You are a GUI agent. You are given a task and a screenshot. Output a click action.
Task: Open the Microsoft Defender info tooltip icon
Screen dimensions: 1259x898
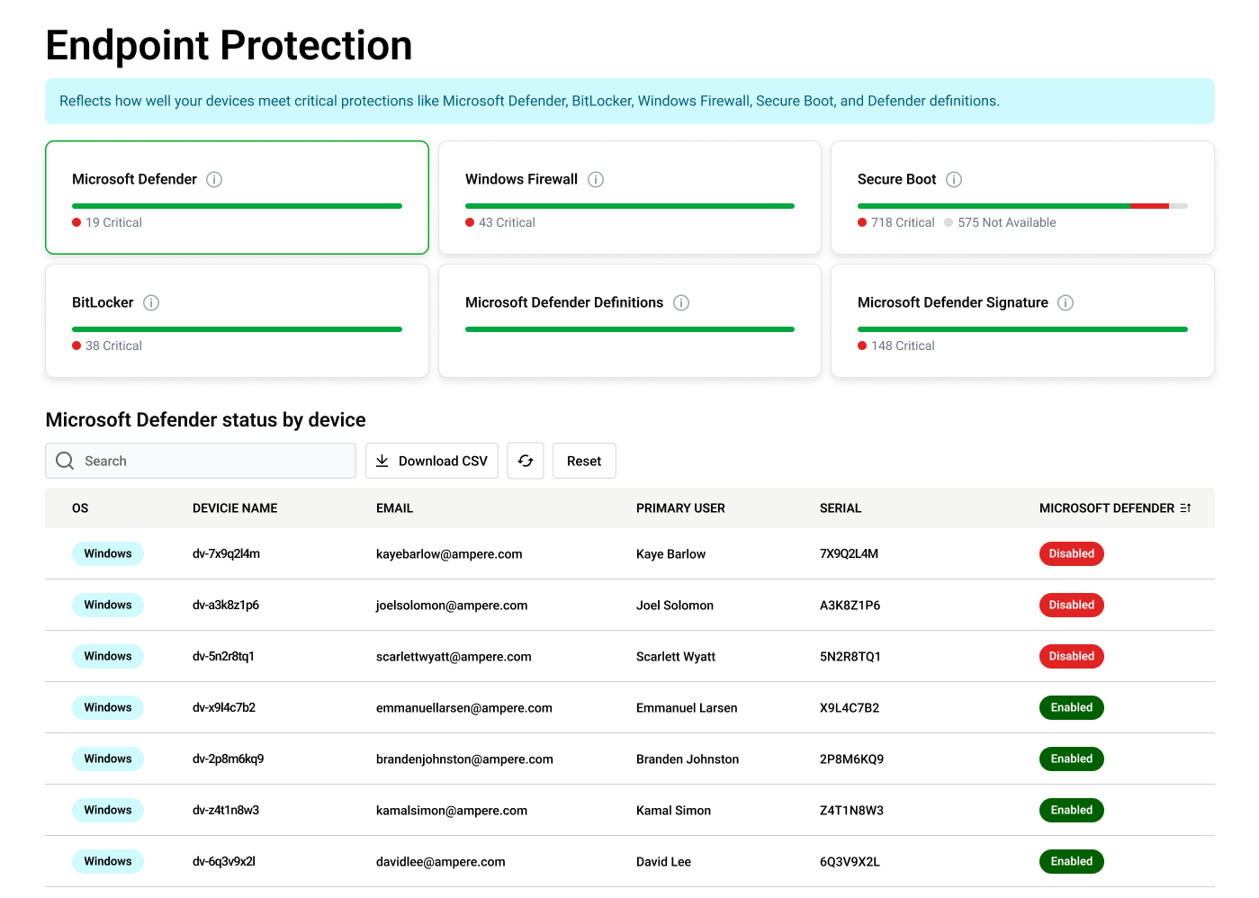[214, 179]
